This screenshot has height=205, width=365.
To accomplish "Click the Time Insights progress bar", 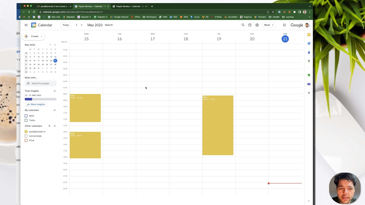I will (x=40, y=99).
